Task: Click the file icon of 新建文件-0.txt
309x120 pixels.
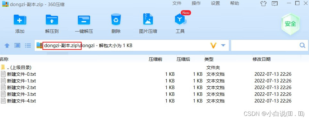Action: click(x=3, y=74)
